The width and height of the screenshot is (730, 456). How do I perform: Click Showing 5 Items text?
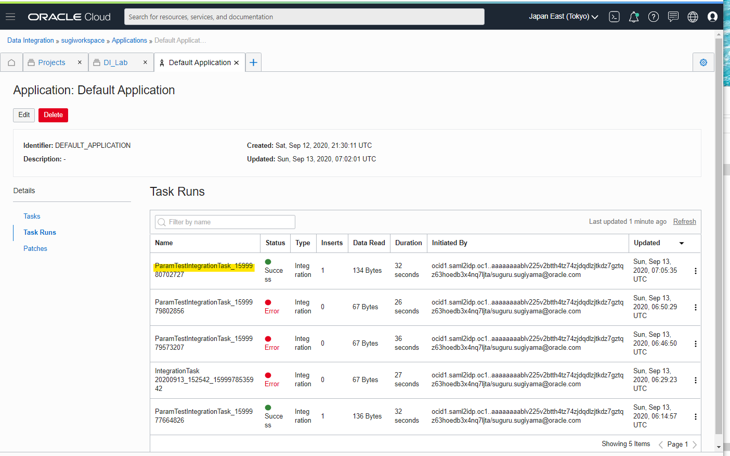click(x=625, y=444)
